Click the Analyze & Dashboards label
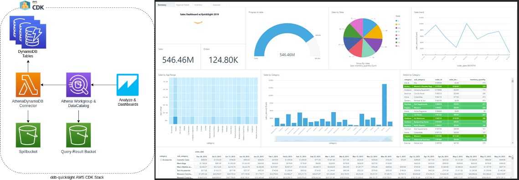Image resolution: width=519 pixels, height=180 pixels. 128,102
